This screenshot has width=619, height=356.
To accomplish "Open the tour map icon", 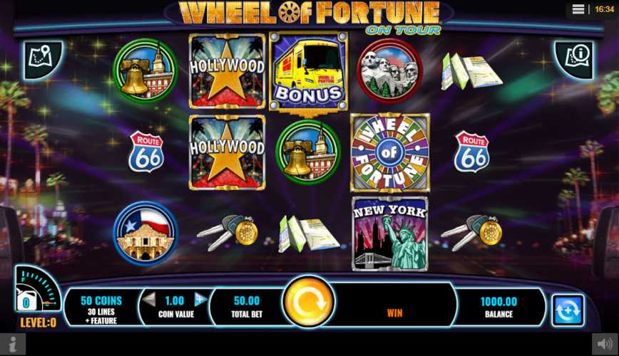I will (43, 60).
